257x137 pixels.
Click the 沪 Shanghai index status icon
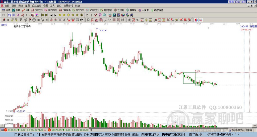pos(6,130)
